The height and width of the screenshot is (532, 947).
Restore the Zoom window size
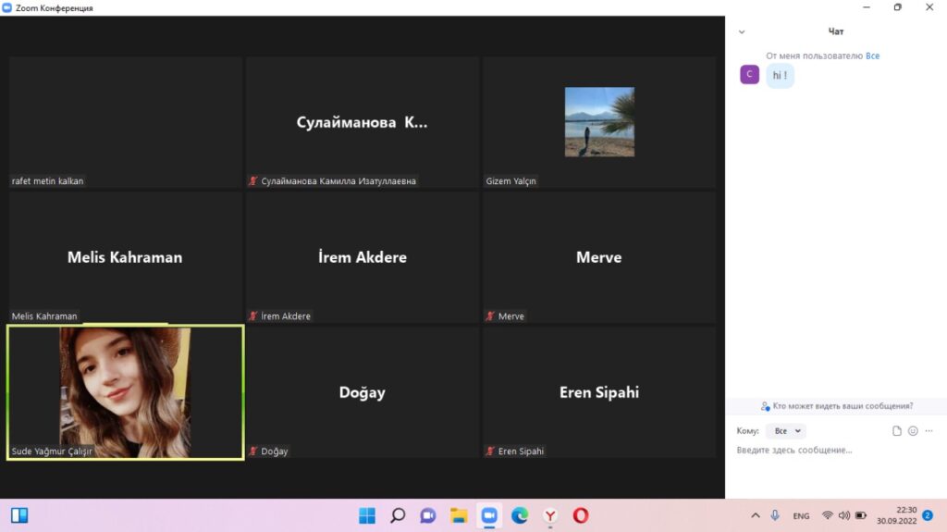[898, 7]
